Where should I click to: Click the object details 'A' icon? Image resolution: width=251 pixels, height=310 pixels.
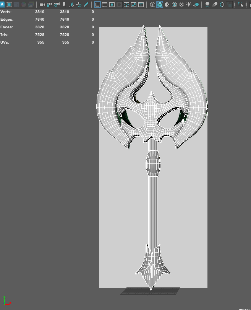pos(2,4)
